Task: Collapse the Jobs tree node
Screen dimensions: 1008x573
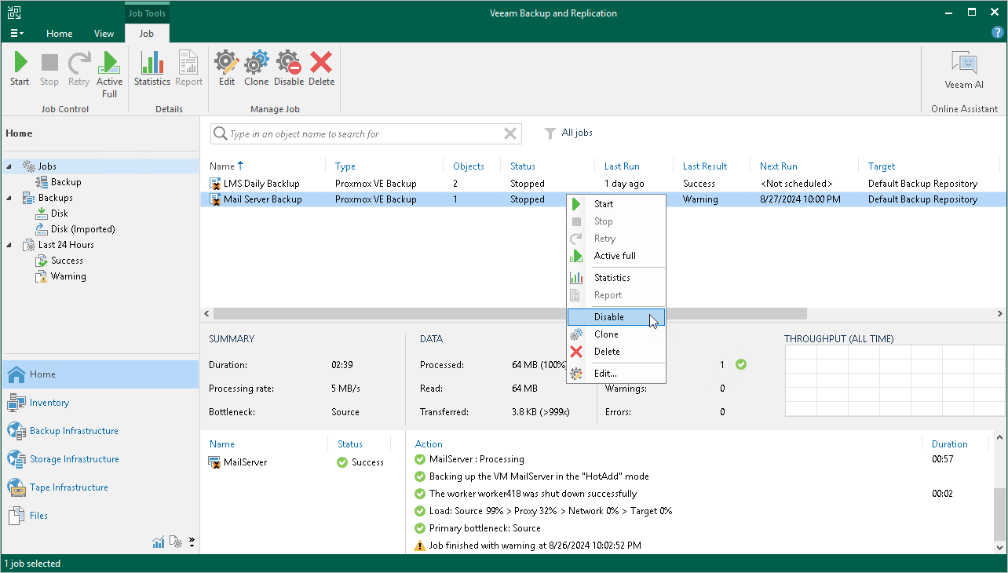Action: click(x=9, y=166)
